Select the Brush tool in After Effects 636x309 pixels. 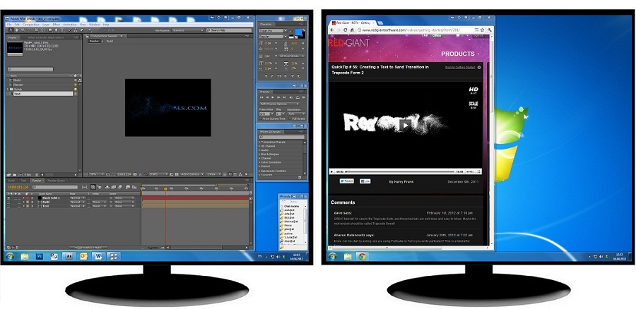[70, 30]
